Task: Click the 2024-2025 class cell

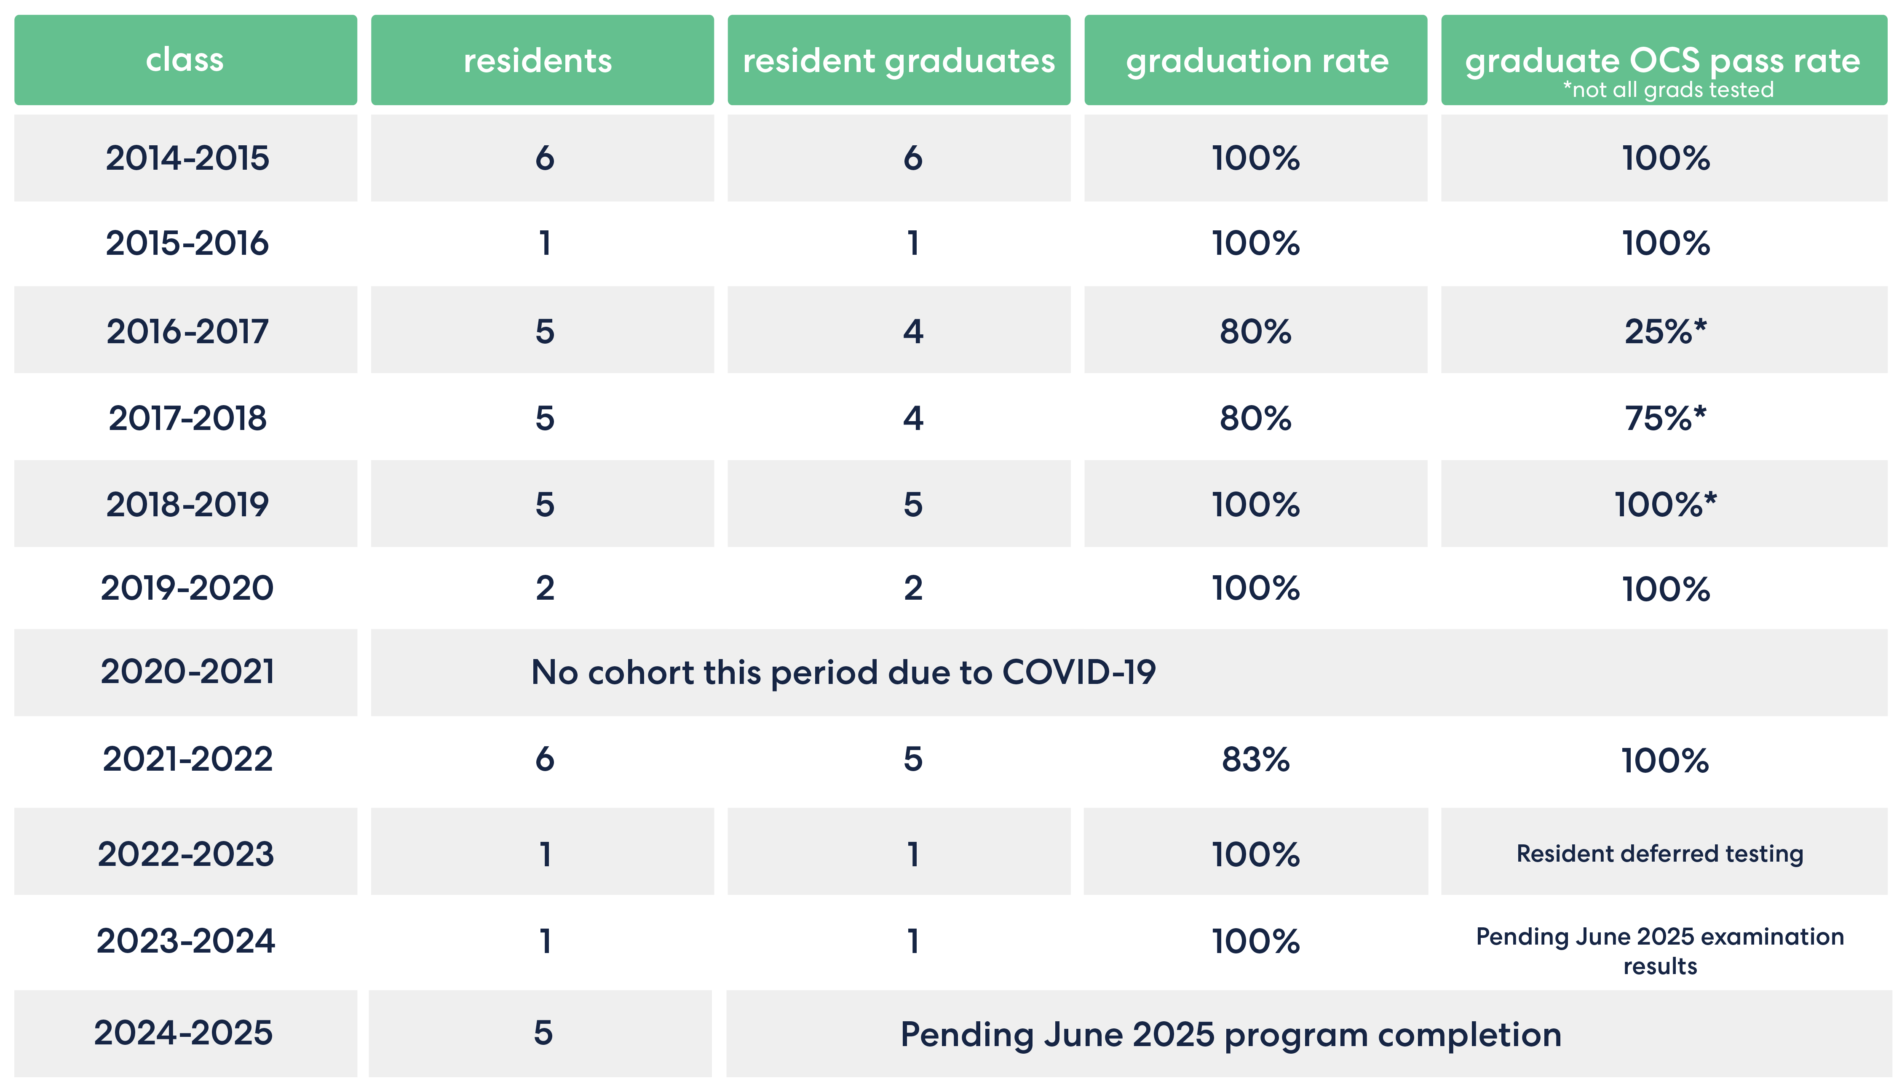Action: click(184, 1033)
